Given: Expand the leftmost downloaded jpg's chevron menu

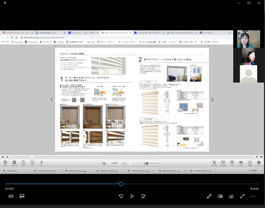Looking at the screenshot, I should 29,171.
